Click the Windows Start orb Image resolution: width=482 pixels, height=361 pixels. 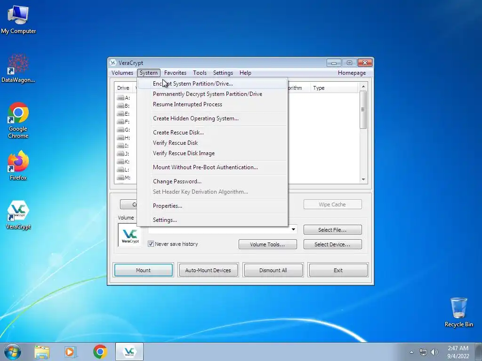(x=12, y=352)
